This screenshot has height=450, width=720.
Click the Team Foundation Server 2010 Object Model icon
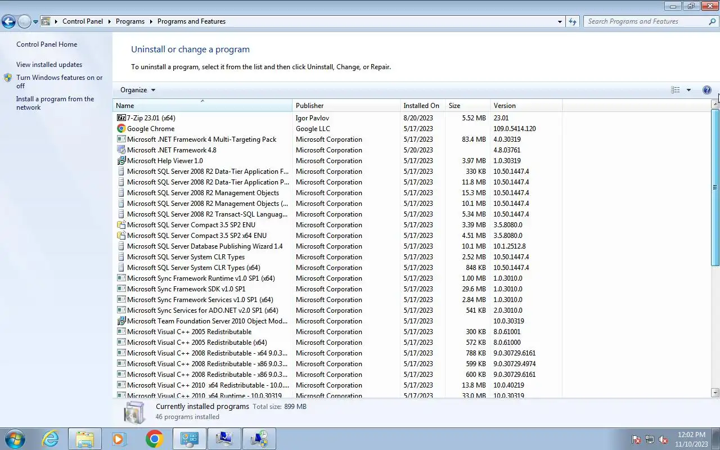click(x=121, y=321)
